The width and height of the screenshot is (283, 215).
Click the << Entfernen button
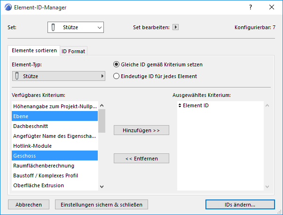pyautogui.click(x=141, y=158)
